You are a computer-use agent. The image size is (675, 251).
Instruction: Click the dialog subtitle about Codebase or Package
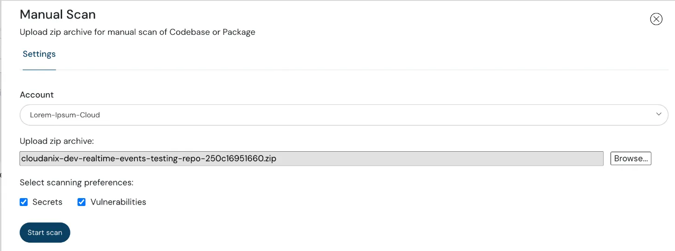click(137, 32)
